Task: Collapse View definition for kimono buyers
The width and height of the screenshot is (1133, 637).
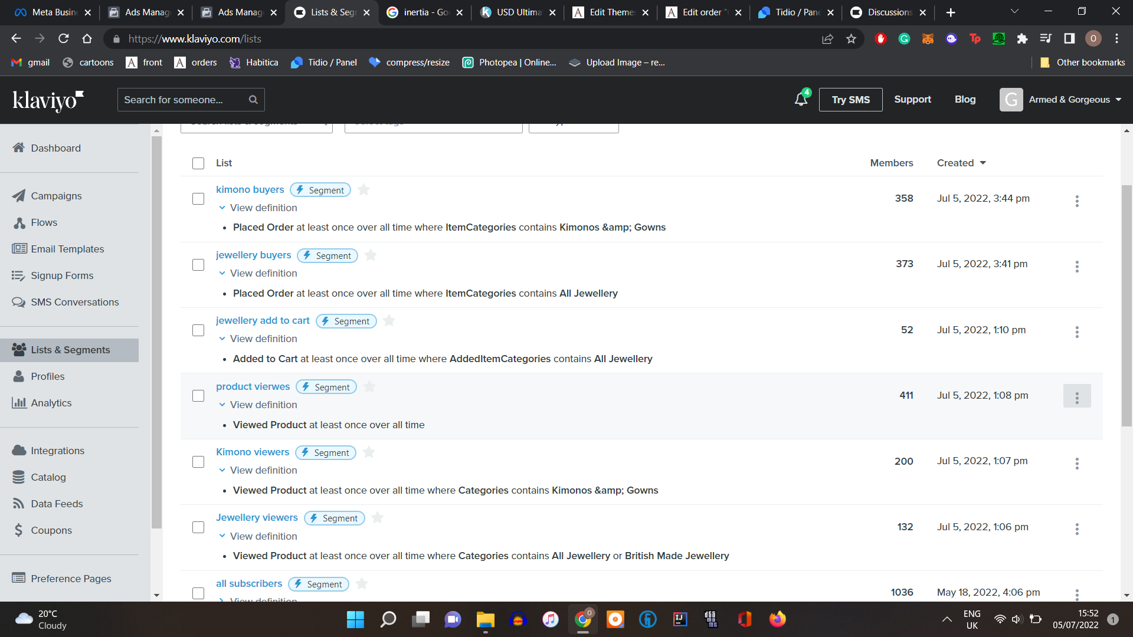Action: click(x=258, y=208)
